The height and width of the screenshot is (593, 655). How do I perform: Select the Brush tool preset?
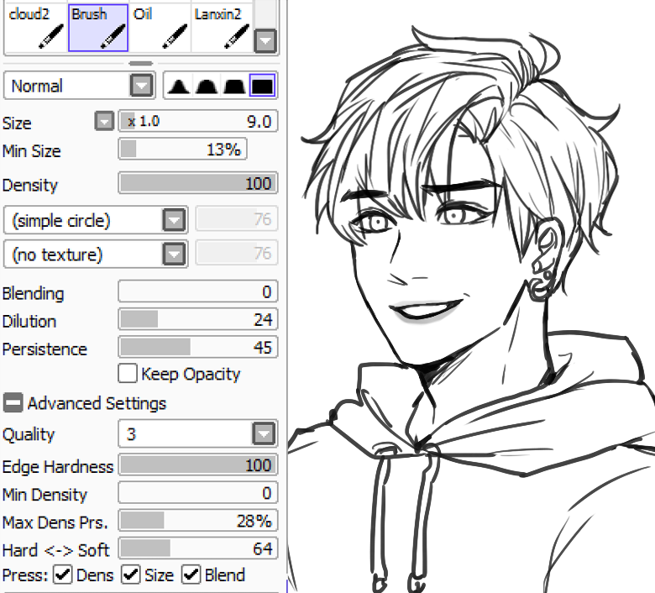98,28
